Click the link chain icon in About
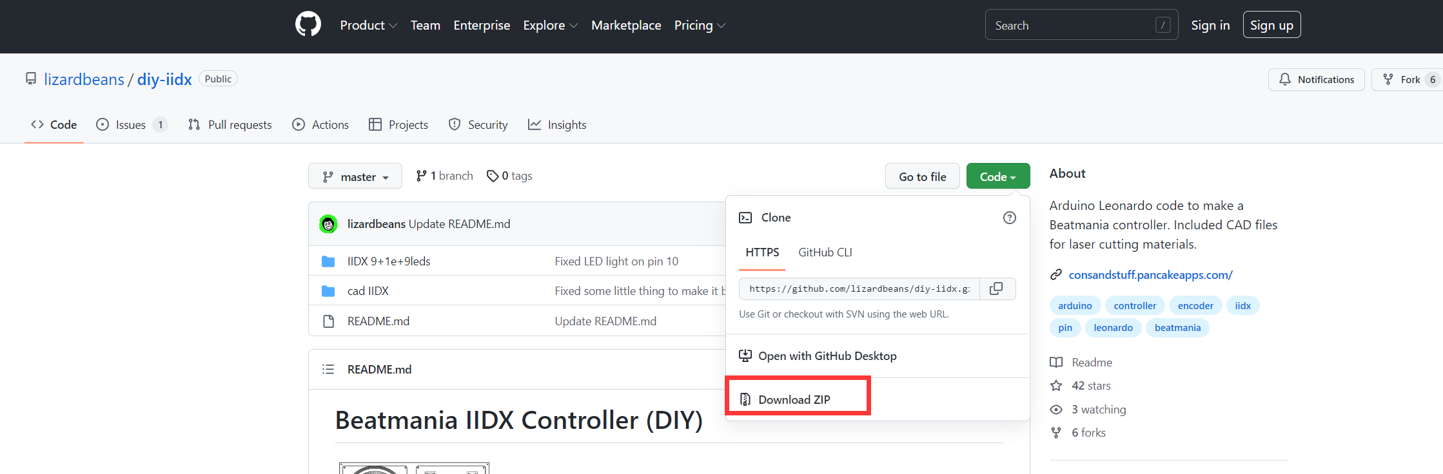 tap(1056, 275)
